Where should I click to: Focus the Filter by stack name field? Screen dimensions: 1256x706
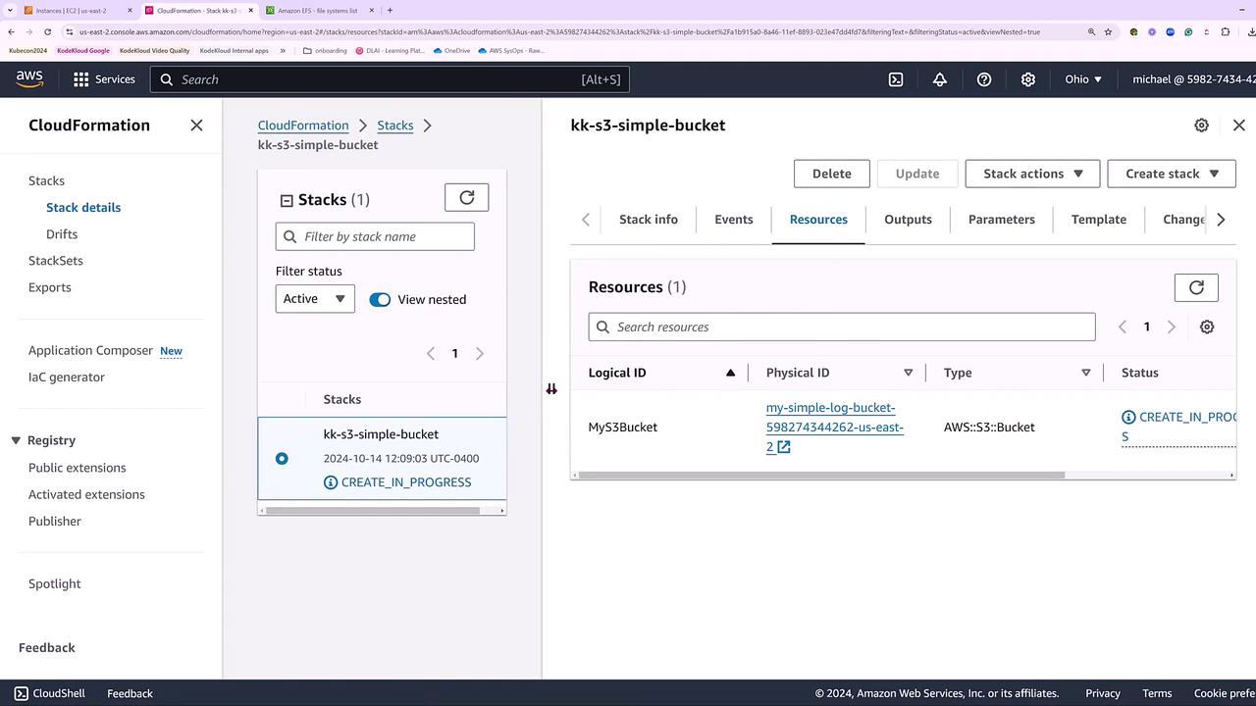click(x=375, y=236)
